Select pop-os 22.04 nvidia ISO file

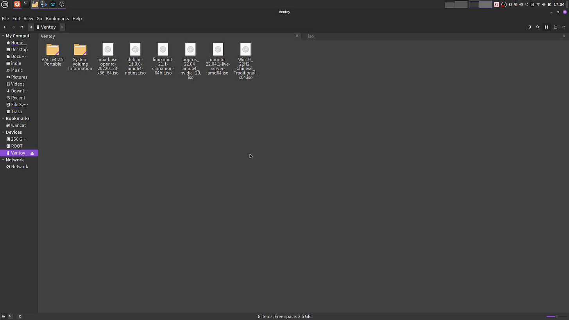click(190, 61)
